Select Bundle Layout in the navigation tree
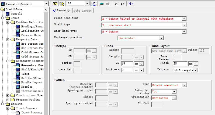This screenshot has width=215, height=115. tap(32, 82)
